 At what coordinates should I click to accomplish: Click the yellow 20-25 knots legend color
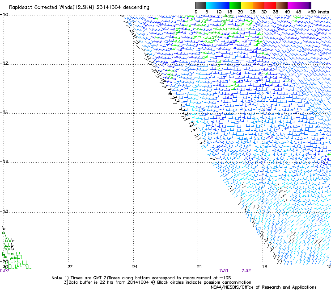[x=247, y=5]
